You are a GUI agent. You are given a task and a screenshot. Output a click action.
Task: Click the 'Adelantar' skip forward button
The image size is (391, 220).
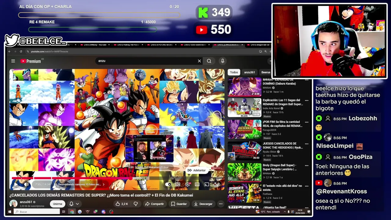pyautogui.click(x=196, y=170)
